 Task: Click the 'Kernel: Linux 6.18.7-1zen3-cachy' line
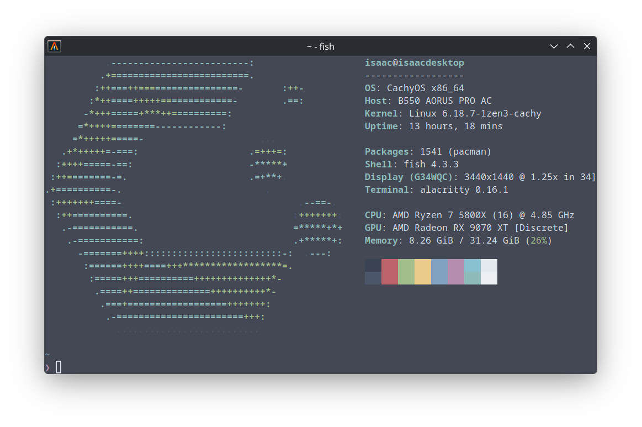[453, 113]
